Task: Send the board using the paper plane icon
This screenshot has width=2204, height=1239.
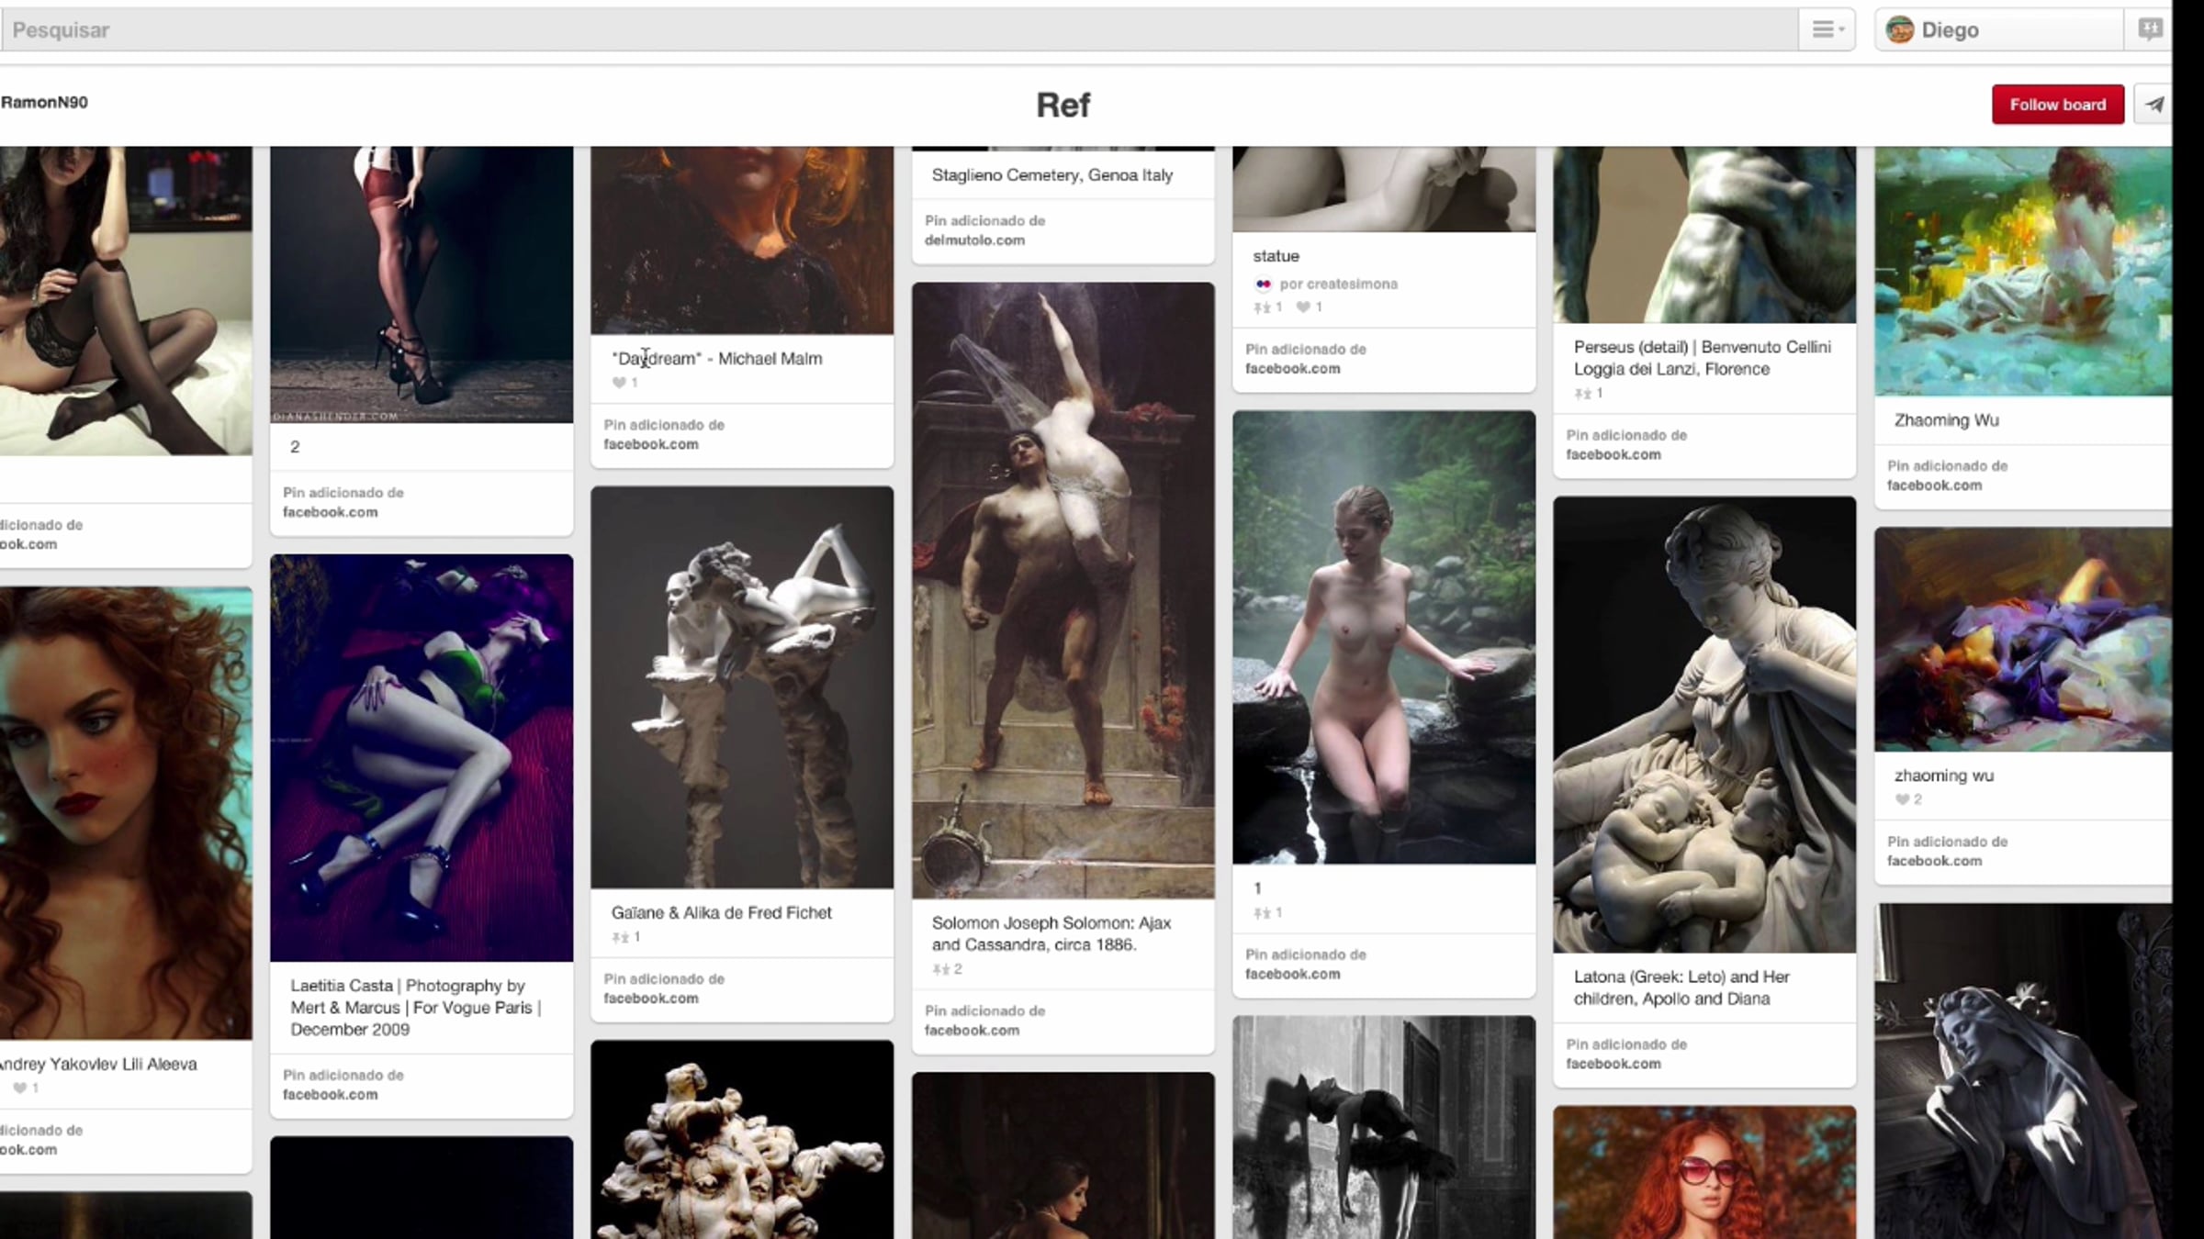Action: click(2153, 105)
